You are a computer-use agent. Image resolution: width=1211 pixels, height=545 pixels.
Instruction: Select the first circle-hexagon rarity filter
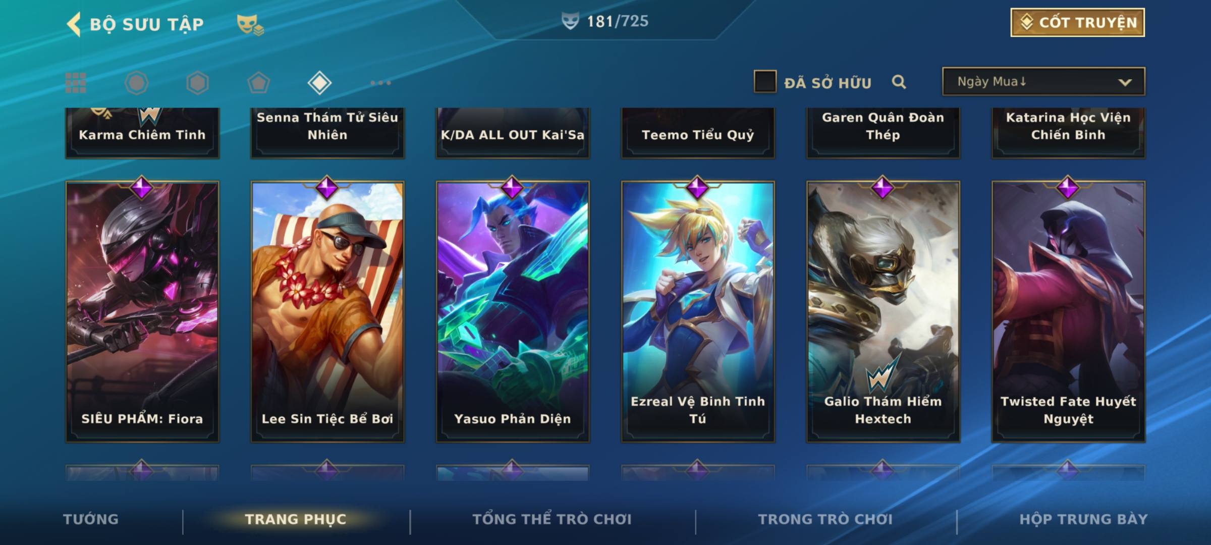(136, 83)
